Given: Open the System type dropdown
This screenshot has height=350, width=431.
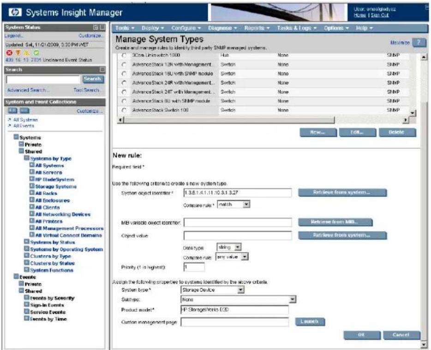Looking at the screenshot, I should click(240, 290).
